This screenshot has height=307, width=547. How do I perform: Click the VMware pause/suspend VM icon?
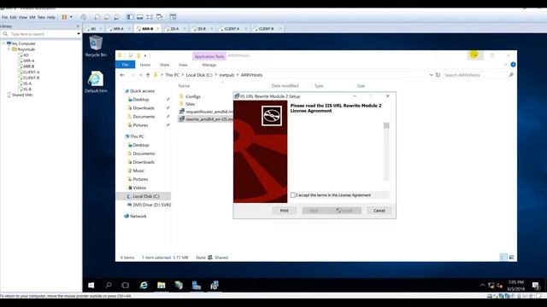click(64, 17)
